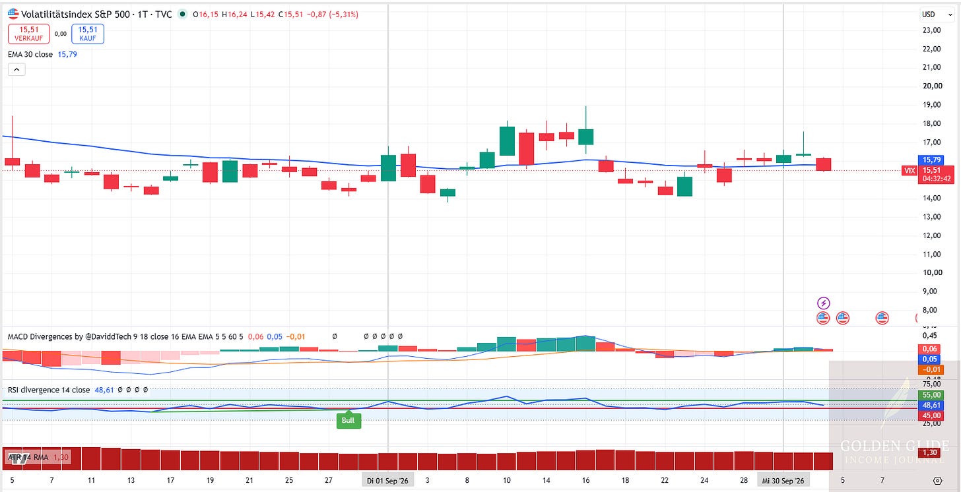Collapse the indicator legend with the arrow button
The width and height of the screenshot is (961, 492).
pyautogui.click(x=17, y=70)
